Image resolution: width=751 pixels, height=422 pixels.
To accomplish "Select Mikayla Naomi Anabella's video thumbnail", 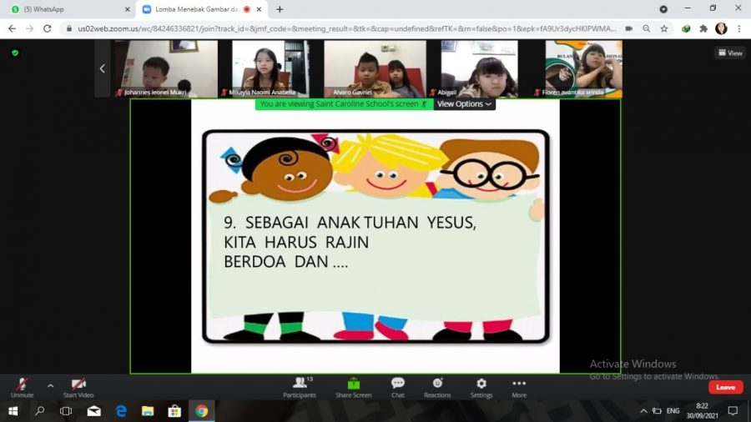I will tap(269, 69).
